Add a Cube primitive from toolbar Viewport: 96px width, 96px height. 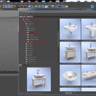[29, 6]
